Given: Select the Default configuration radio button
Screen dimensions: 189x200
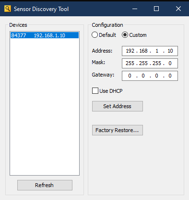Looking at the screenshot, I should coord(94,35).
